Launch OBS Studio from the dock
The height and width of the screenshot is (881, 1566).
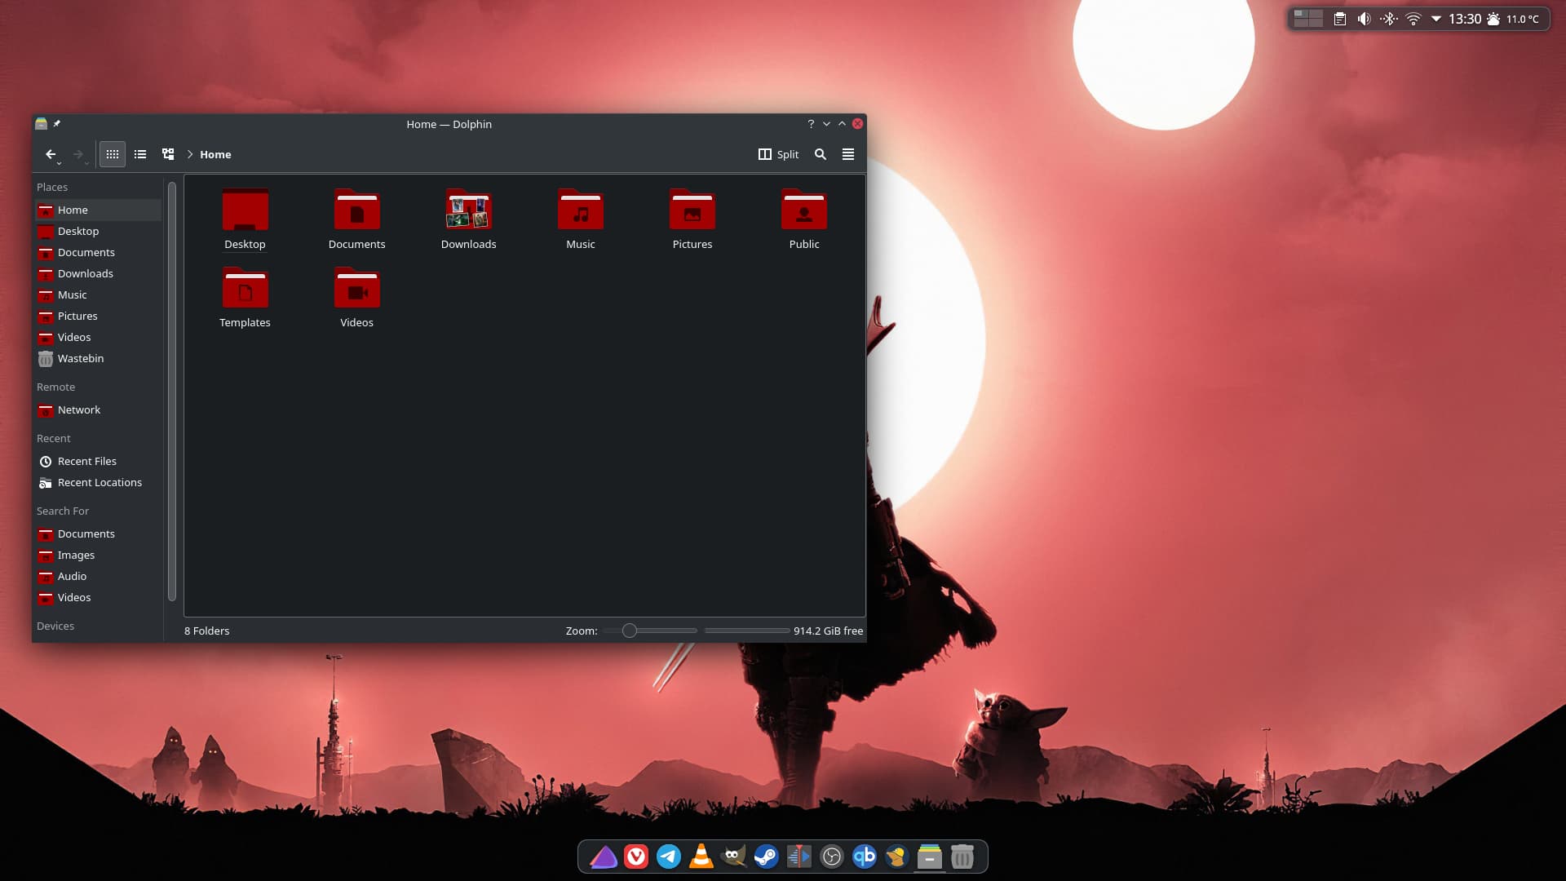click(831, 857)
